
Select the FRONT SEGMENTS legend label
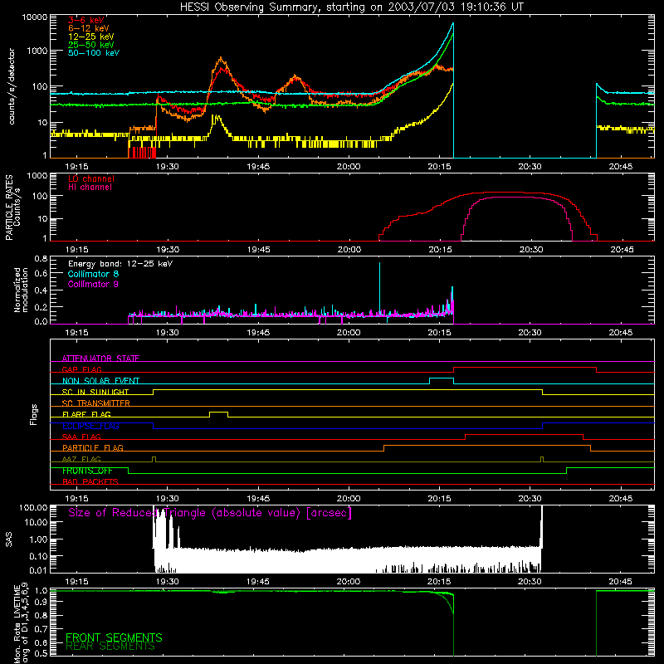tap(114, 637)
